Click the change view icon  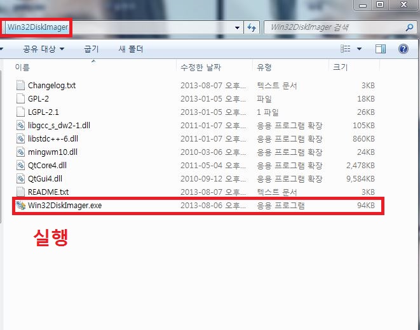[x=345, y=49]
